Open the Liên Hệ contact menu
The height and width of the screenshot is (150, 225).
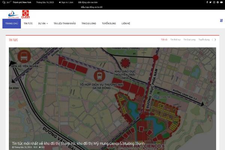126,23
